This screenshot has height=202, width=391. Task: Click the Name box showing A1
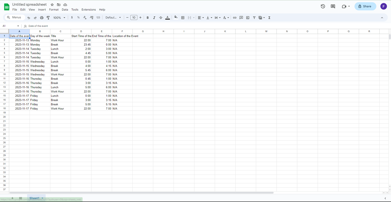11,26
